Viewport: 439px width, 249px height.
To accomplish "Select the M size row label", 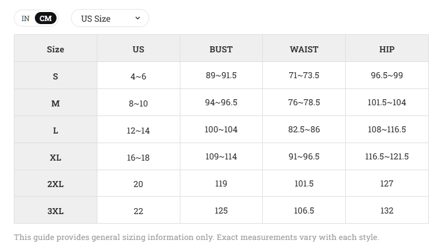I will pos(55,102).
